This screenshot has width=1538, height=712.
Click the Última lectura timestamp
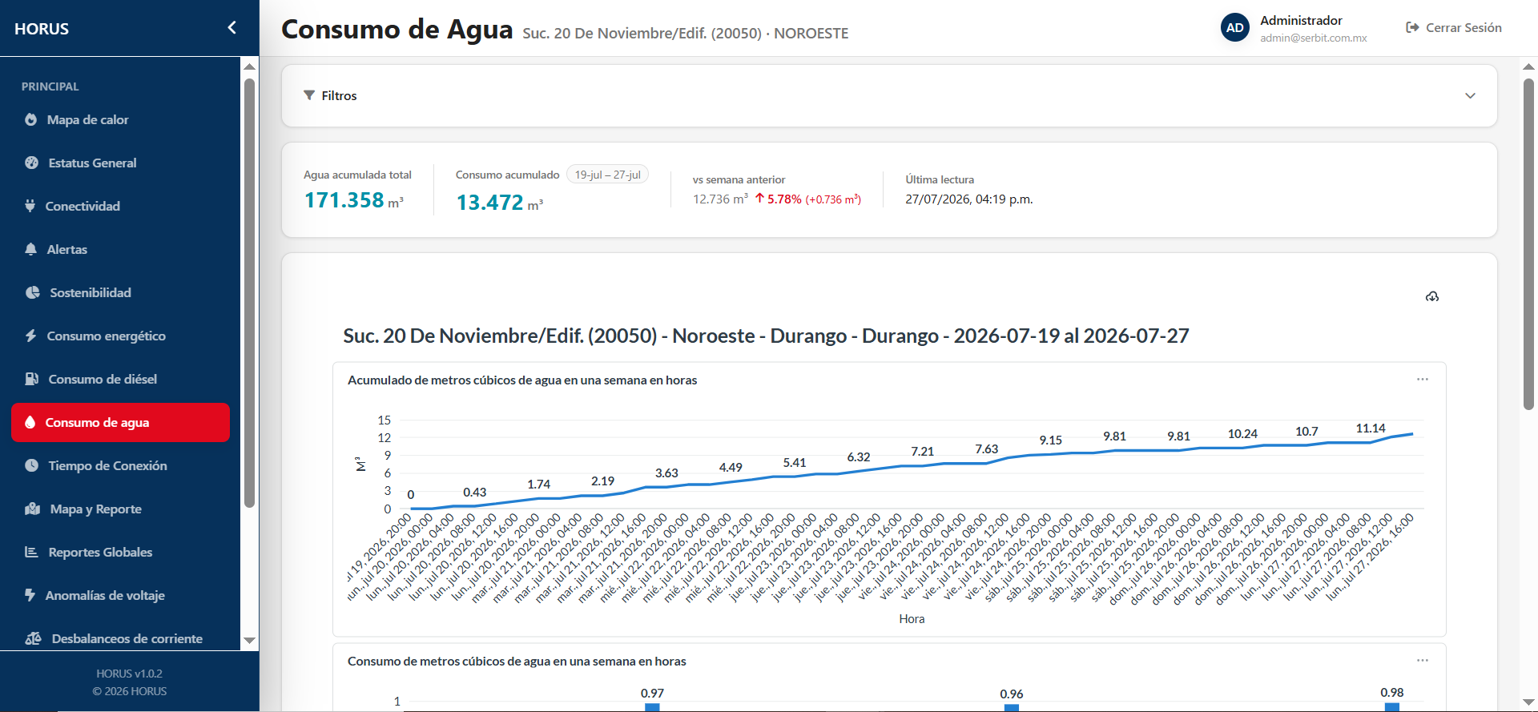click(x=969, y=199)
